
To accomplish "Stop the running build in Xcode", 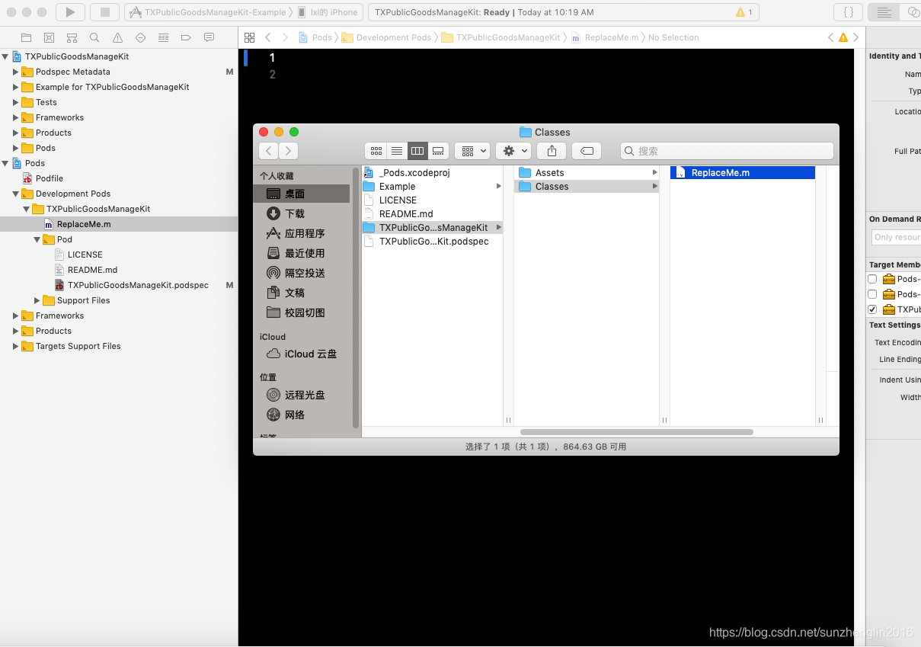I will [x=105, y=12].
